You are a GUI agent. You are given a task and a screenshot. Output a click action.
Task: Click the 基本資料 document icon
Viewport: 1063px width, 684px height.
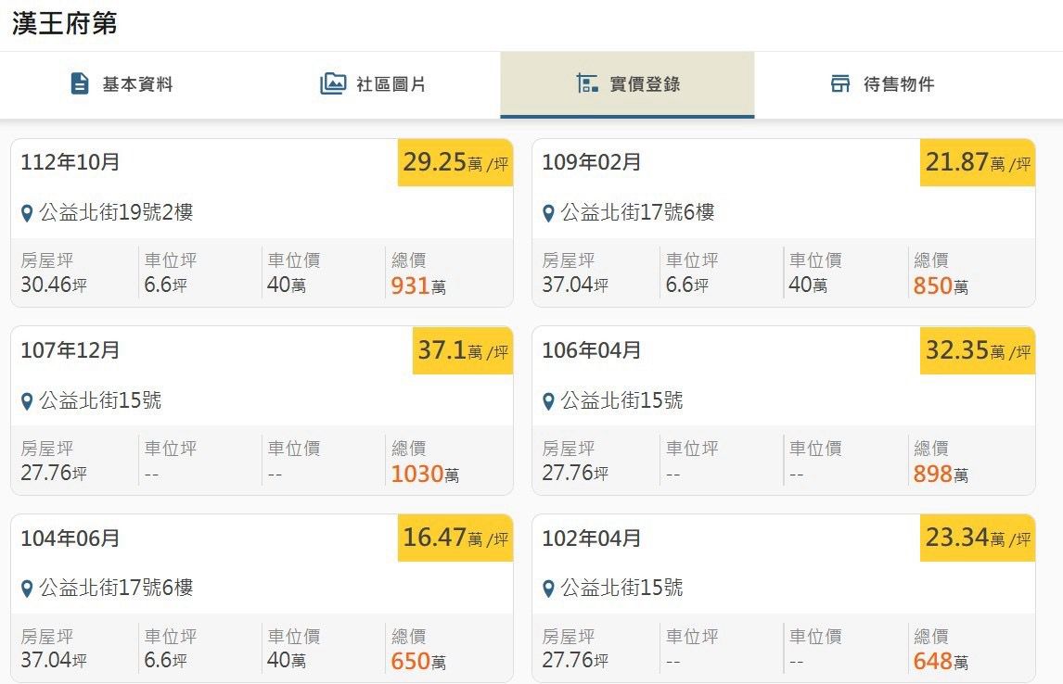coord(80,83)
